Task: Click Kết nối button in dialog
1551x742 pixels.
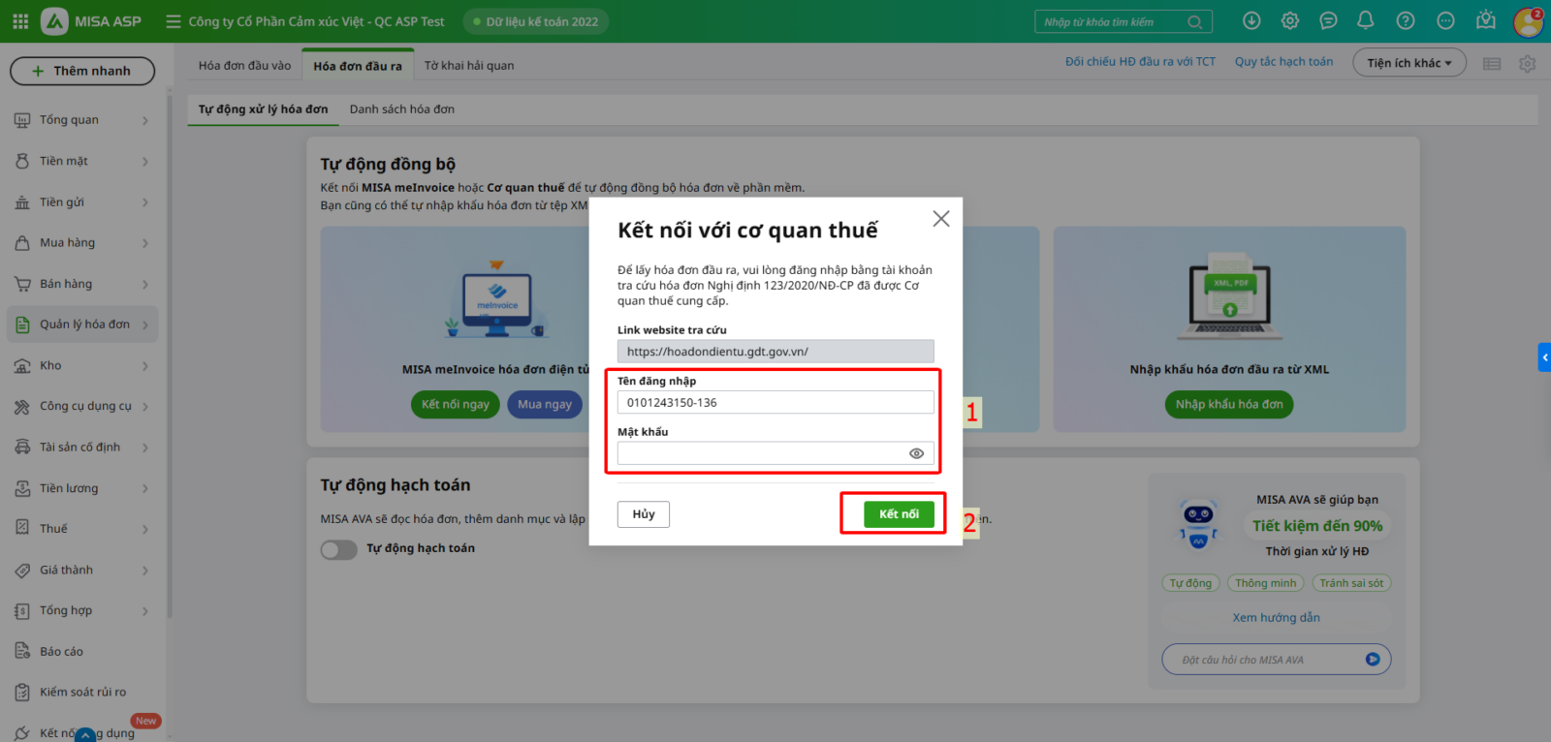Action: click(x=899, y=514)
